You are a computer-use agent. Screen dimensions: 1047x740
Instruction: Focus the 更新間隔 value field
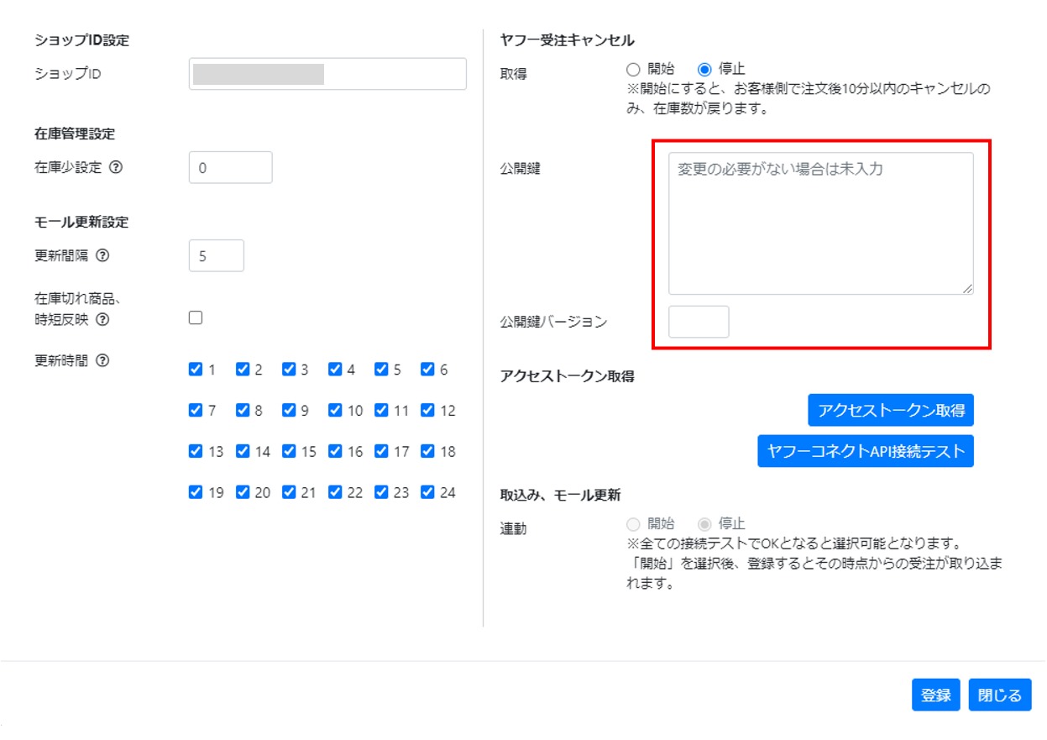click(217, 255)
